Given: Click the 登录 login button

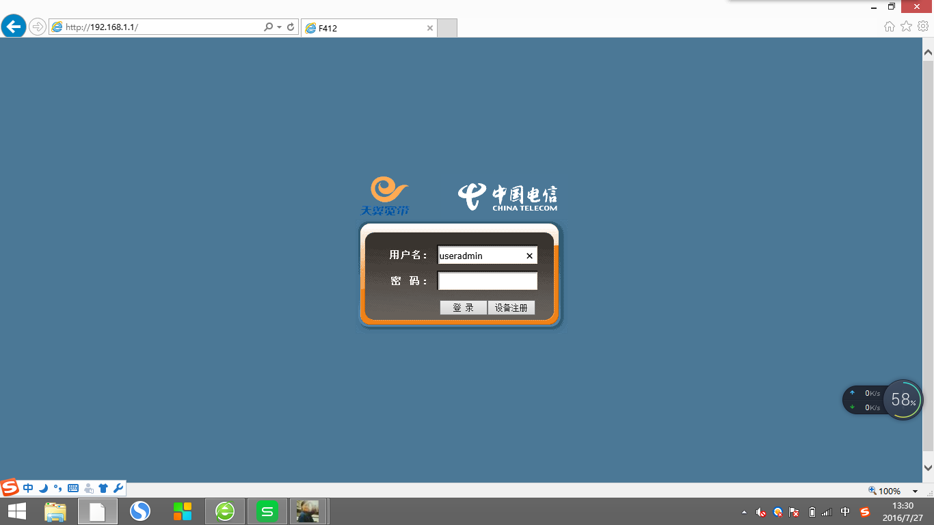Looking at the screenshot, I should coord(463,308).
